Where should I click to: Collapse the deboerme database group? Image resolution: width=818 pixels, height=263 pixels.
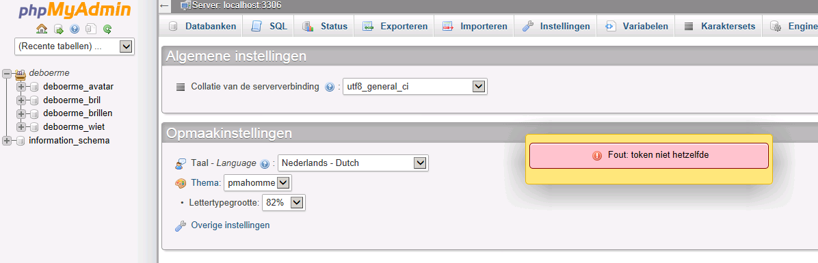[7, 73]
